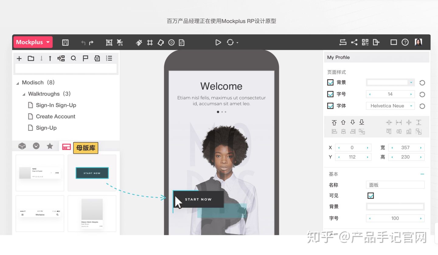This screenshot has width=438, height=255.
Task: Uncheck the 可见 visibility checkbox
Action: (x=370, y=196)
